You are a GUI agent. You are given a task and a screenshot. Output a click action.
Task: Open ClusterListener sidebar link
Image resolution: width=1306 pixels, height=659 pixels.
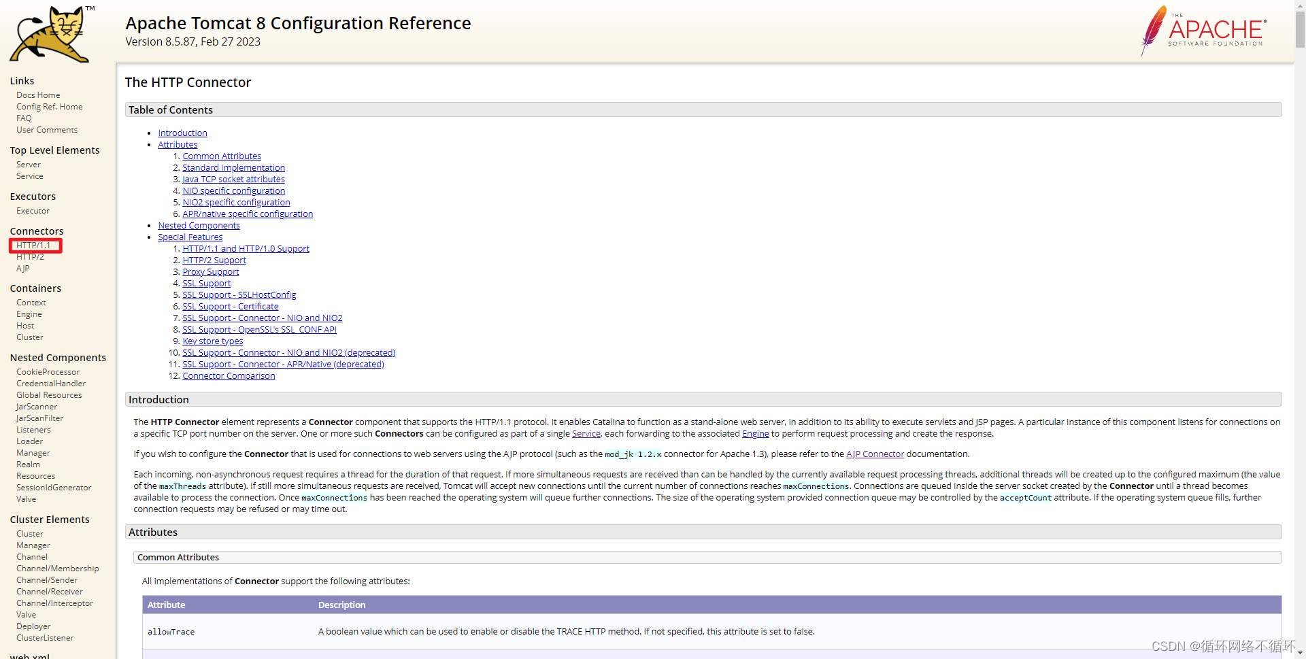tap(45, 638)
